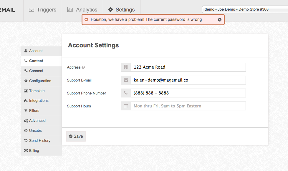
Task: Open the Filters settings section
Action: (x=34, y=111)
